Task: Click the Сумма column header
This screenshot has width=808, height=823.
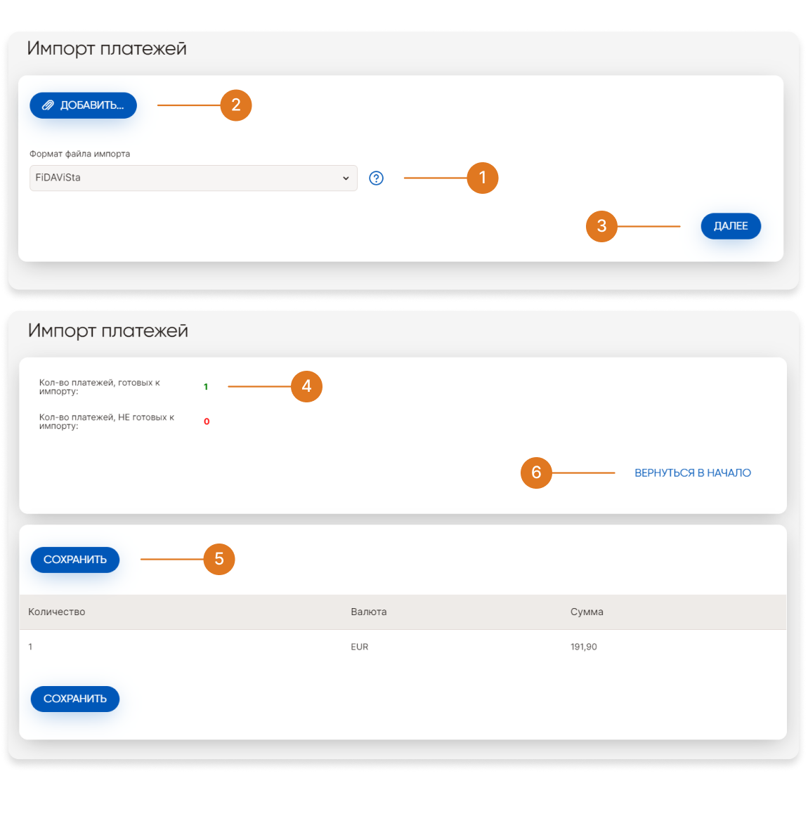Action: tap(587, 612)
